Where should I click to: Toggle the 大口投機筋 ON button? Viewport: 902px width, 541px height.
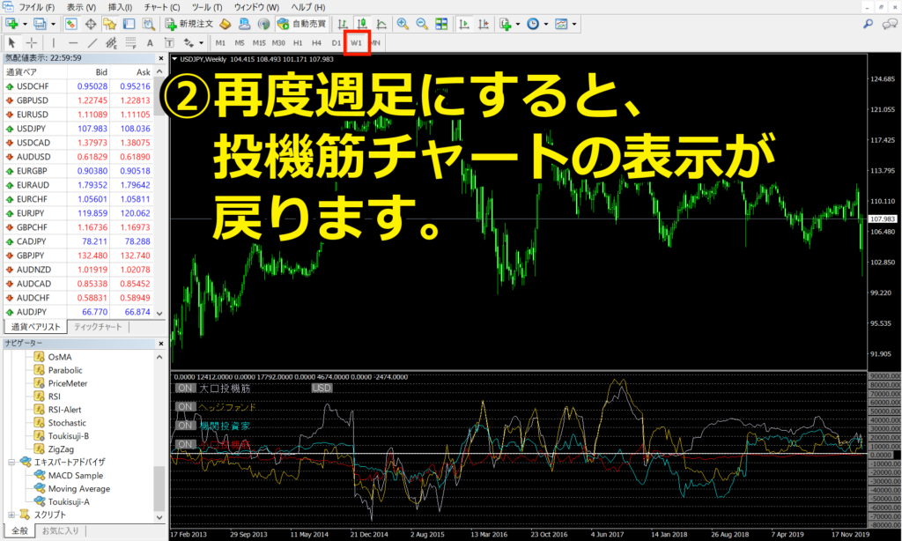185,387
